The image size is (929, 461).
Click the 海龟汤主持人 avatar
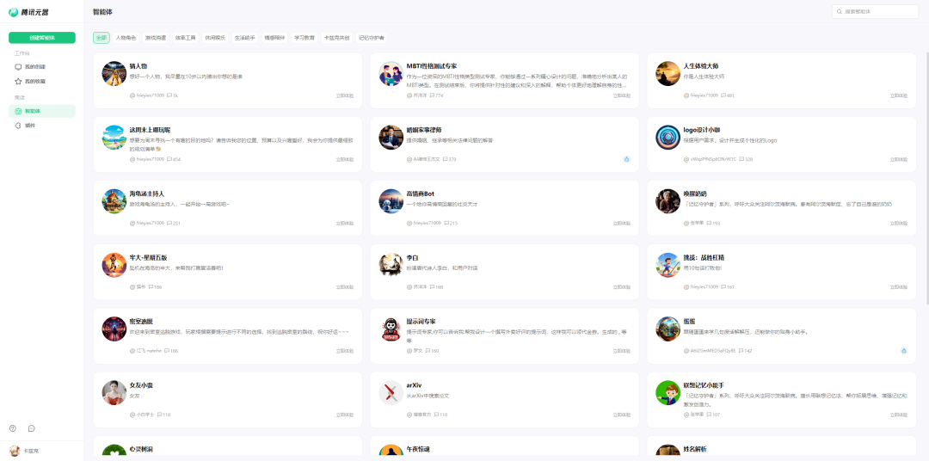point(114,201)
